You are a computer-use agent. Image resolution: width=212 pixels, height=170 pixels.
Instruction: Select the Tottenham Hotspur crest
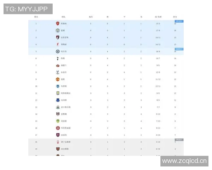[x=58, y=58]
